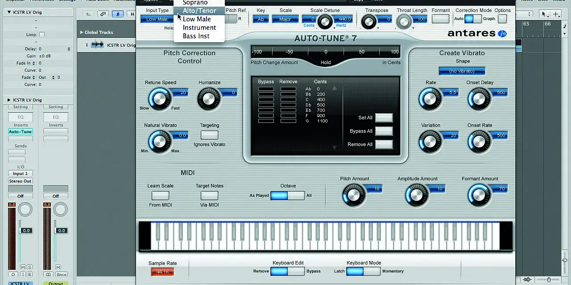Click the Options button in Auto-Tune
Viewport: 571px width, 285px height.
[x=502, y=19]
